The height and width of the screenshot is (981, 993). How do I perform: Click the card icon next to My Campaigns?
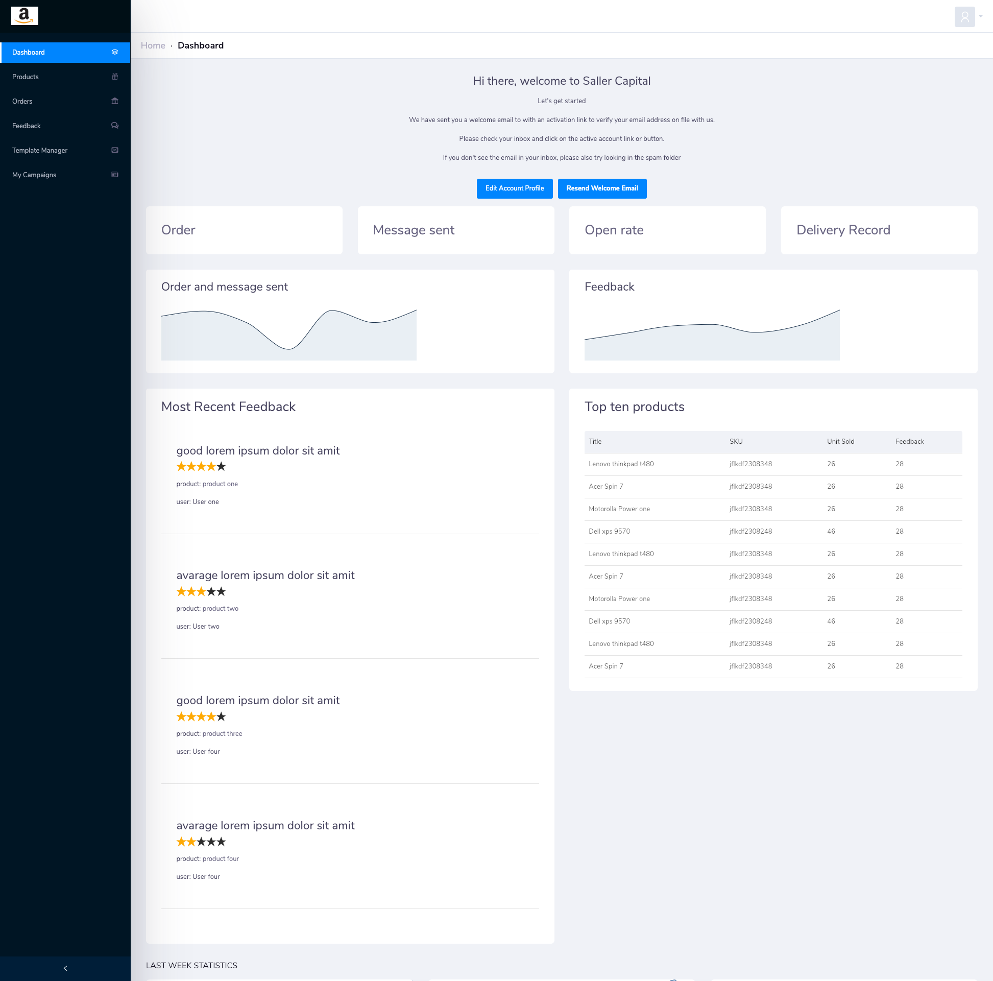[x=115, y=175]
